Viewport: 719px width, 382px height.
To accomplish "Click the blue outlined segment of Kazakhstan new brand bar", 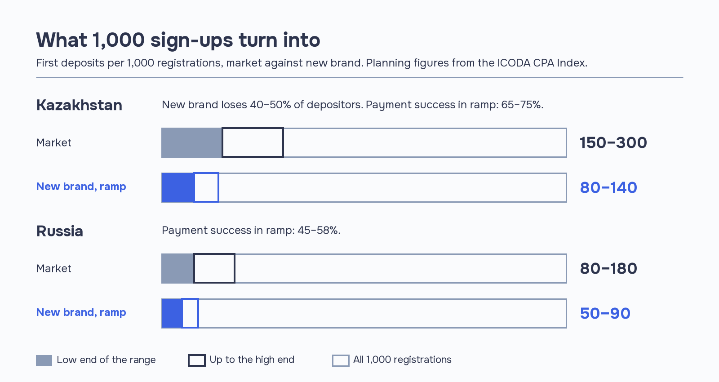I will [206, 187].
